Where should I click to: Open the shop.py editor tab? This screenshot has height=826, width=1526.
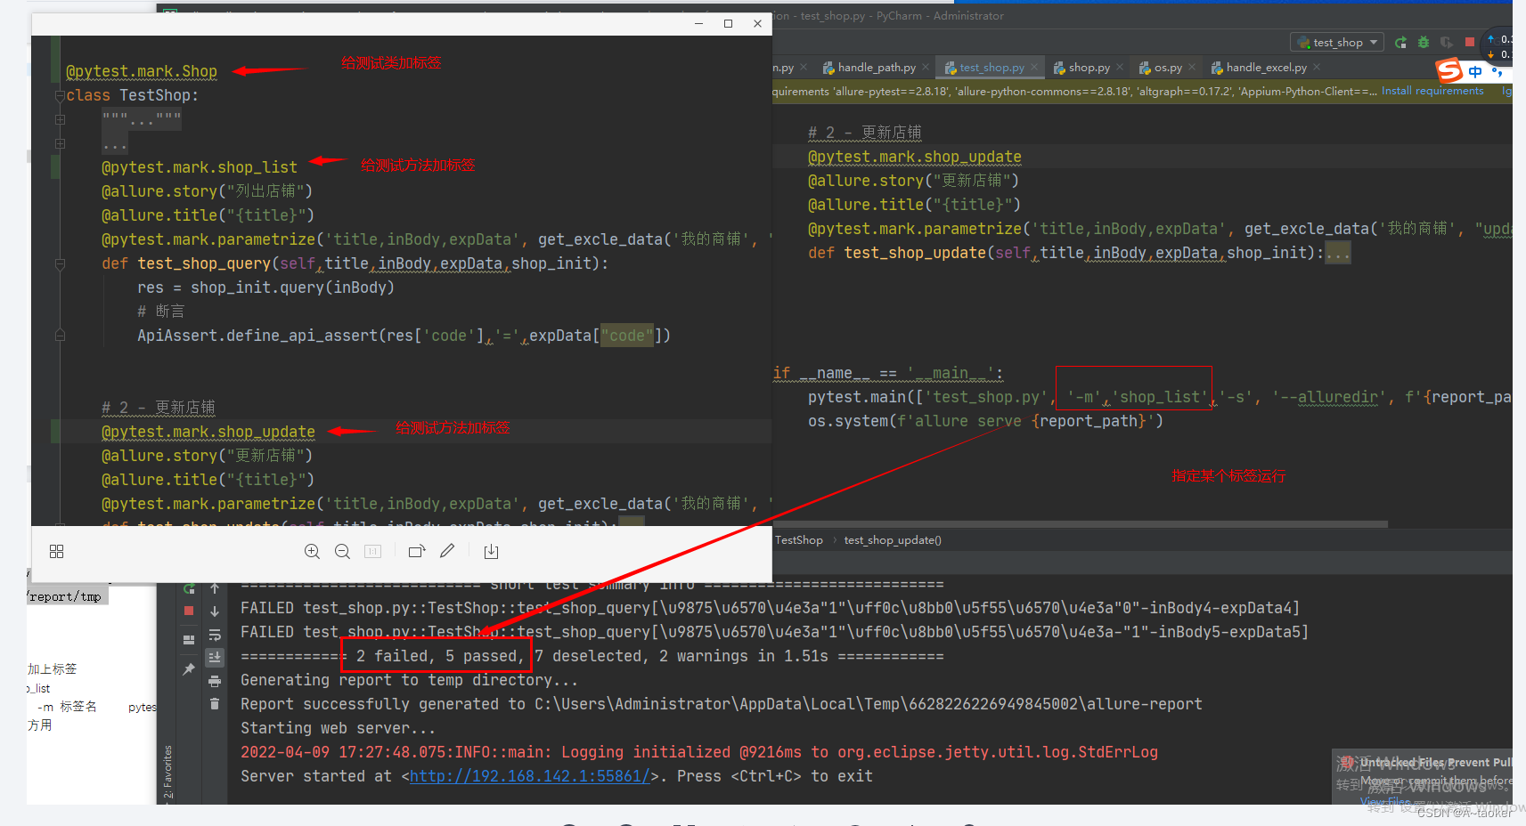tap(1089, 68)
